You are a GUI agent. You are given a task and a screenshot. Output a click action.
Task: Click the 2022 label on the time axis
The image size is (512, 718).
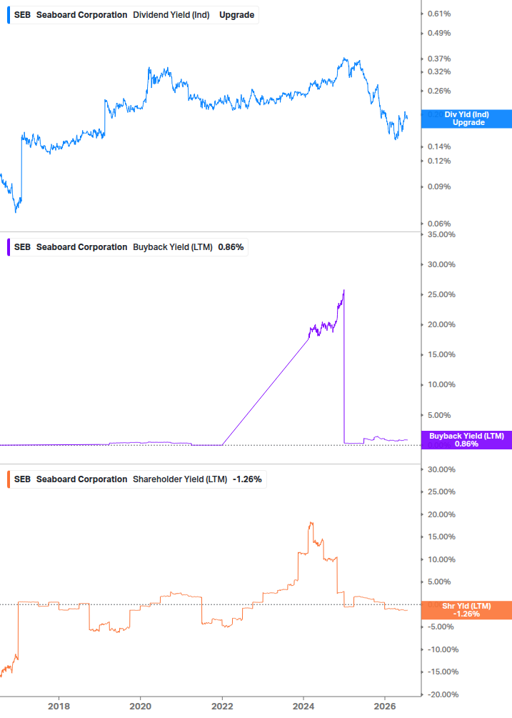click(x=222, y=706)
